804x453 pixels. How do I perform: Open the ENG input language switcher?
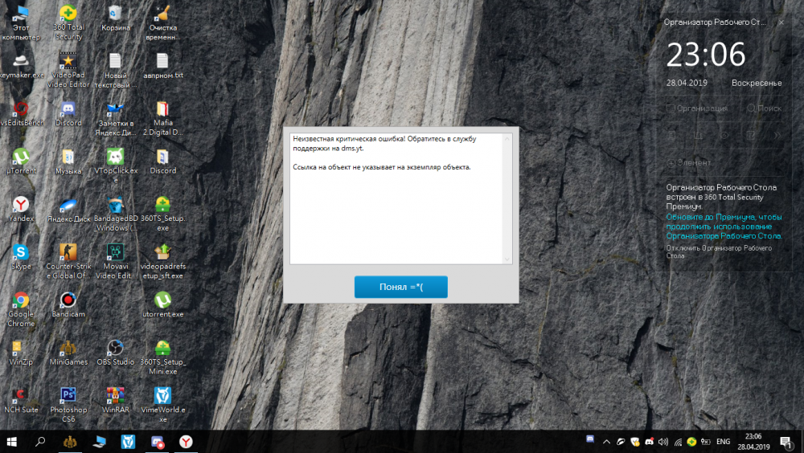[723, 442]
